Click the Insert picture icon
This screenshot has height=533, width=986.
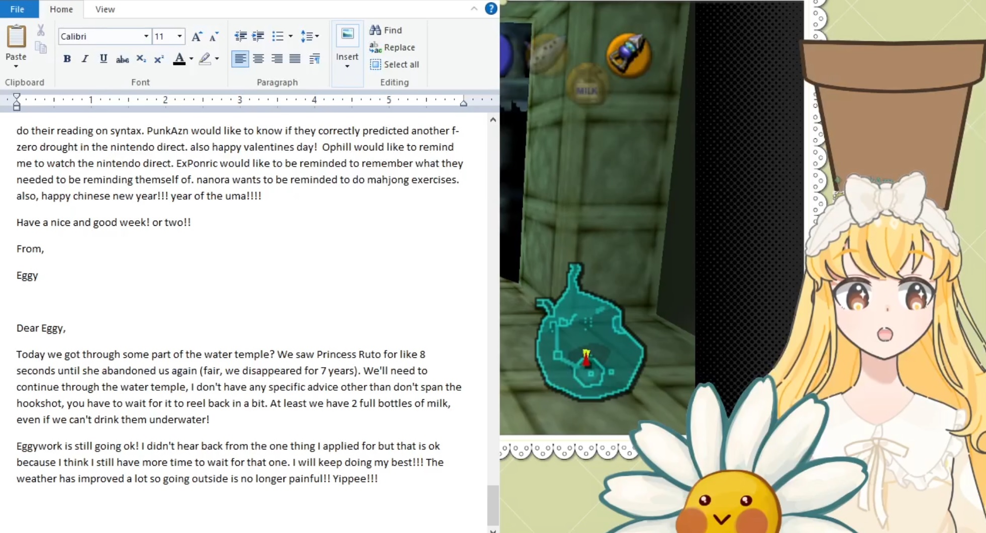point(347,34)
